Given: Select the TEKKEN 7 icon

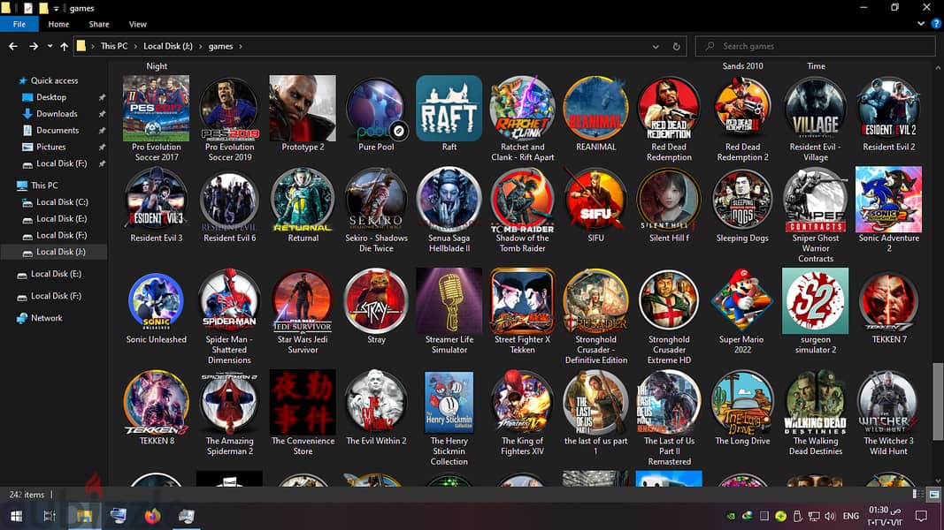Looking at the screenshot, I should point(888,300).
